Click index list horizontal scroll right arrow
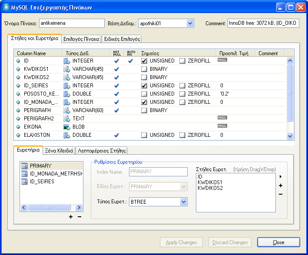Image resolution: width=308 pixels, height=255 pixels. [x=79, y=207]
